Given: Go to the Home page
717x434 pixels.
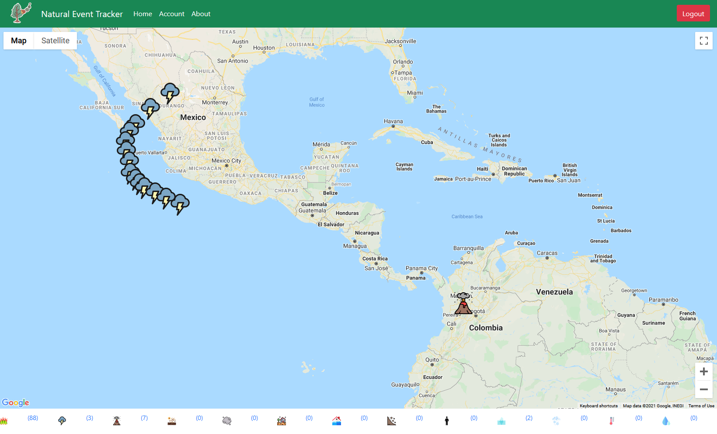Looking at the screenshot, I should pos(143,14).
